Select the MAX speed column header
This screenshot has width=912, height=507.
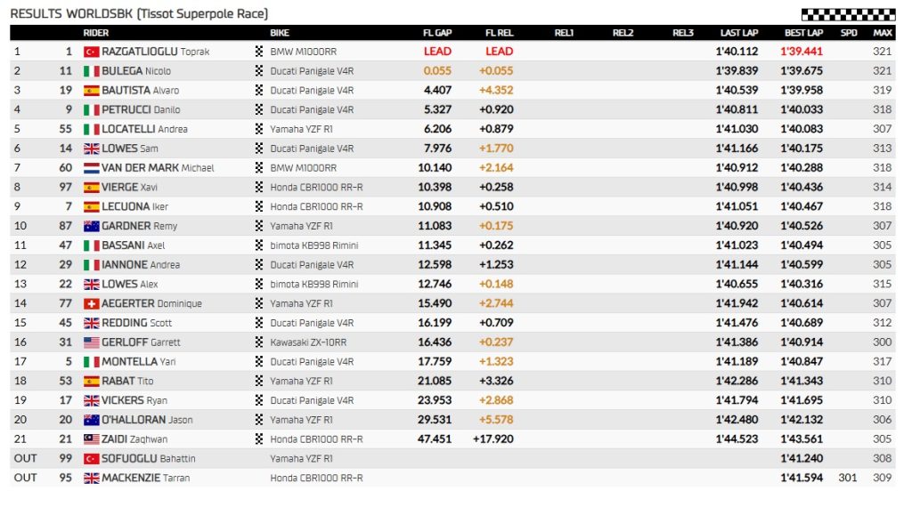click(883, 33)
